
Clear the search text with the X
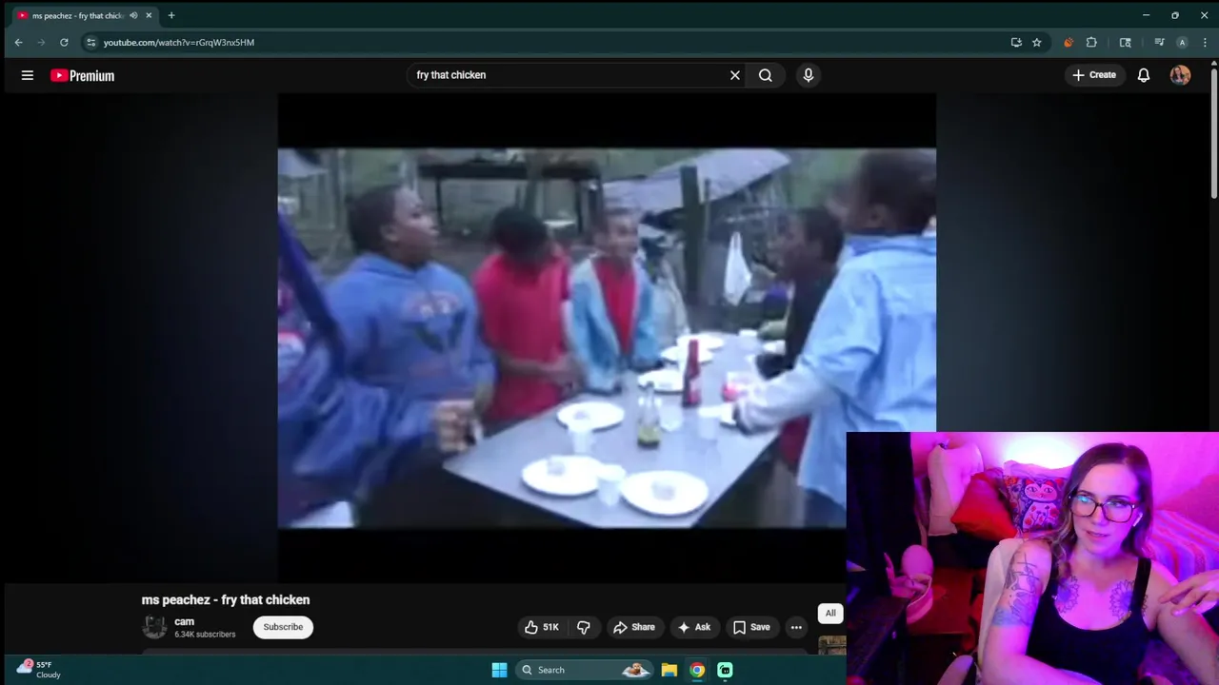[x=735, y=75]
